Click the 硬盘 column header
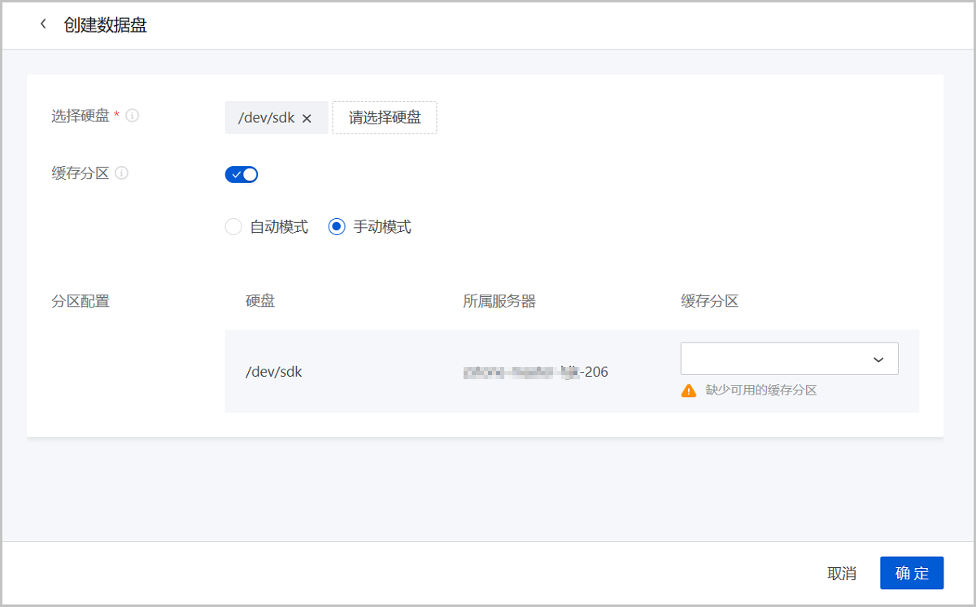This screenshot has width=976, height=607. [260, 301]
